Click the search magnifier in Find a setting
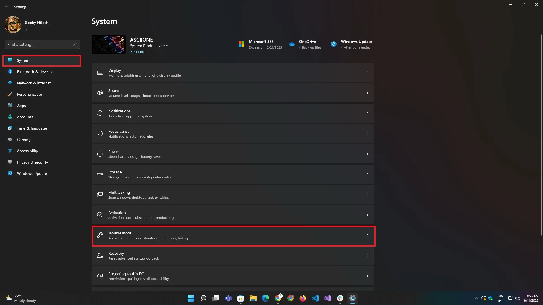543x305 pixels. (x=75, y=44)
